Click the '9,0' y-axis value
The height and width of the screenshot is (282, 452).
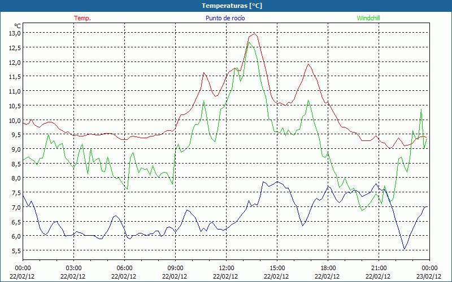(16, 149)
